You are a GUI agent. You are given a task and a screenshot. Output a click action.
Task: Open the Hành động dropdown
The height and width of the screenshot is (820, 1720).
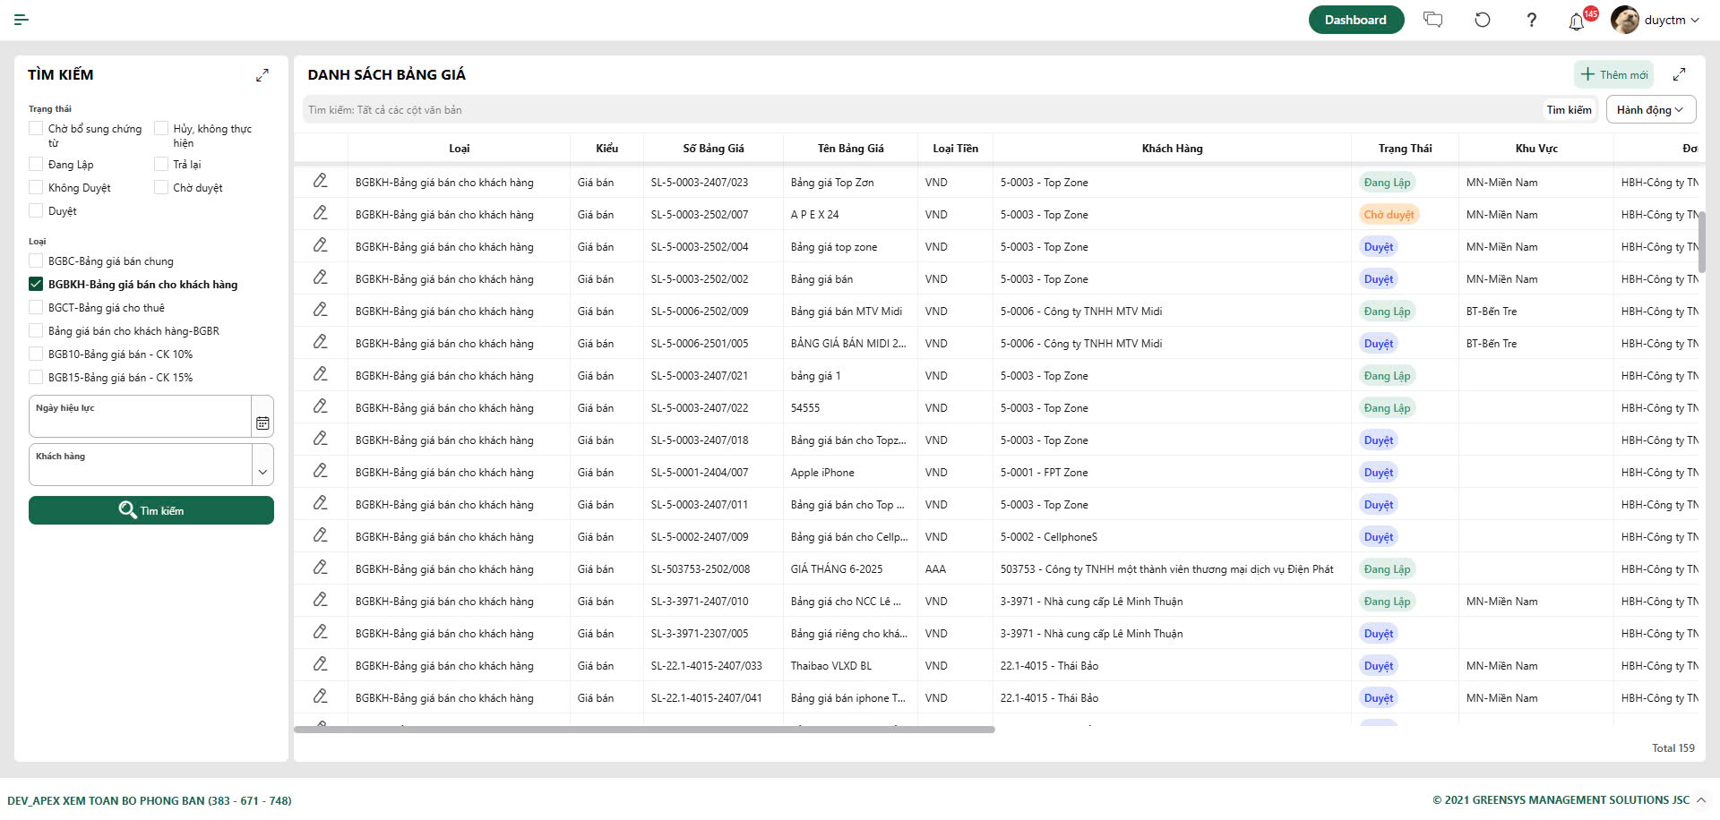click(1650, 109)
